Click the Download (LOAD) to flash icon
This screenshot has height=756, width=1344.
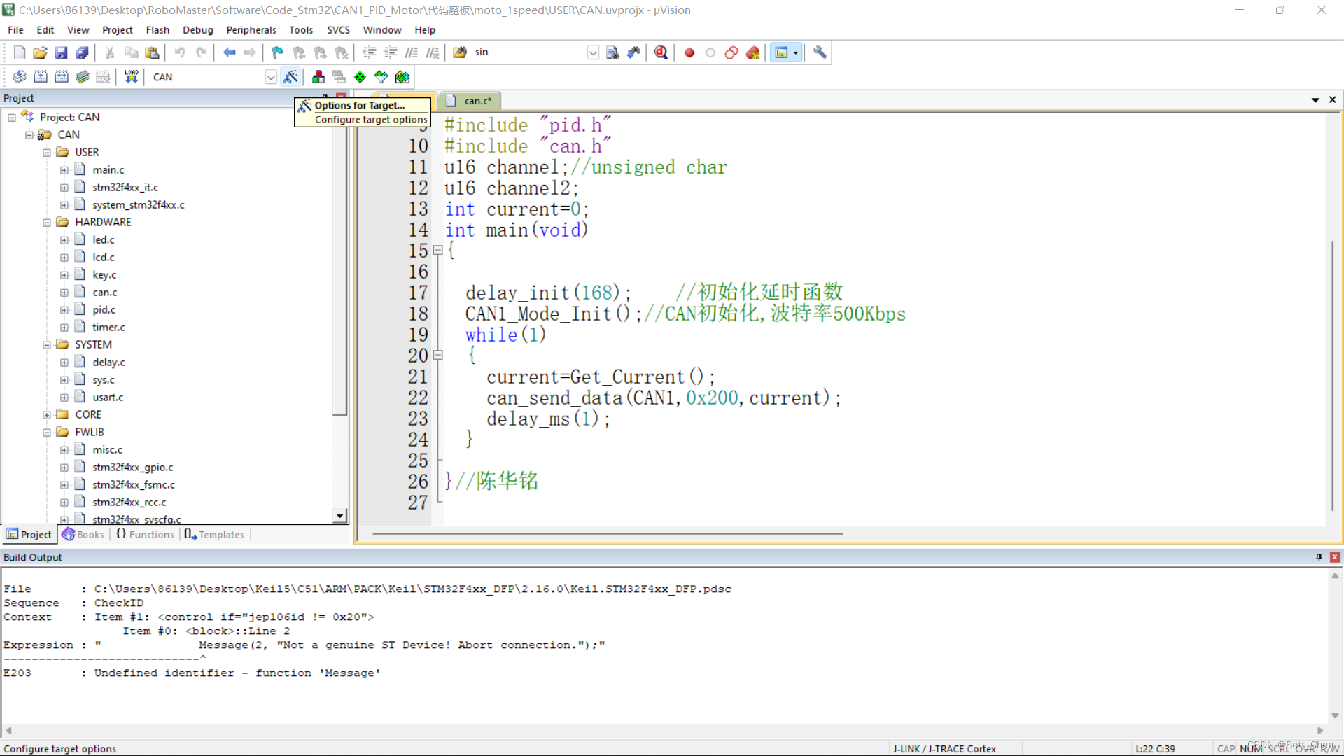pyautogui.click(x=131, y=77)
